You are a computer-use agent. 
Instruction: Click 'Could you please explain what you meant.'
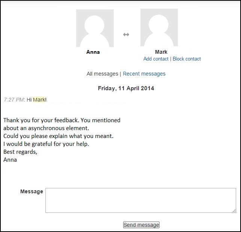click(58, 136)
